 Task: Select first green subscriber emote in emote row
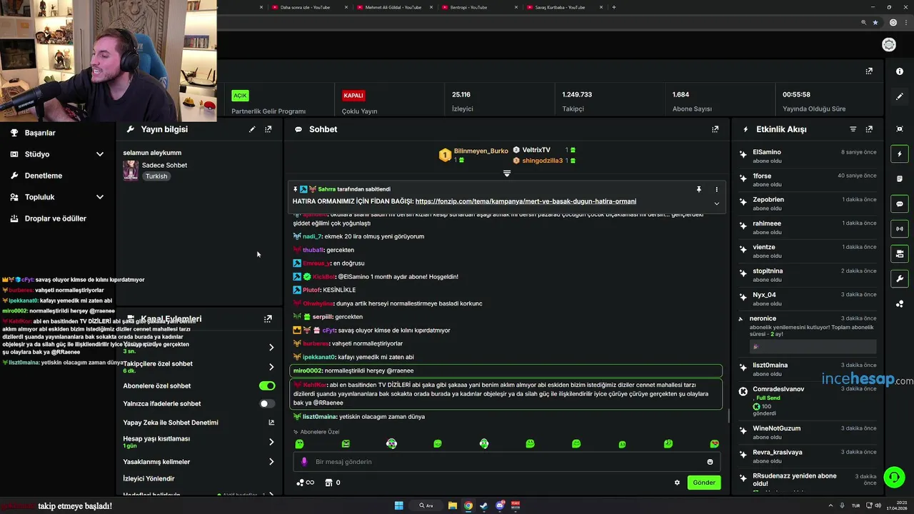point(299,444)
